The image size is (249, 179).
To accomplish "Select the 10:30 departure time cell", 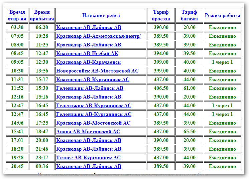I will click(17, 71).
